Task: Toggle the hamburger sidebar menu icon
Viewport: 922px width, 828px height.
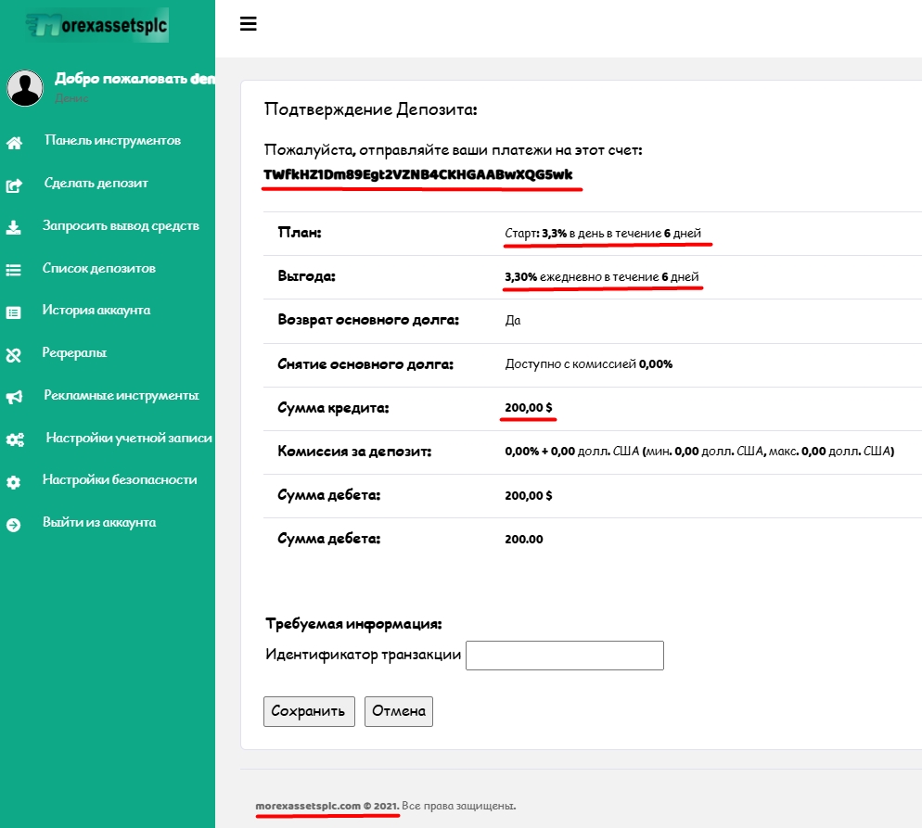Action: [x=249, y=24]
